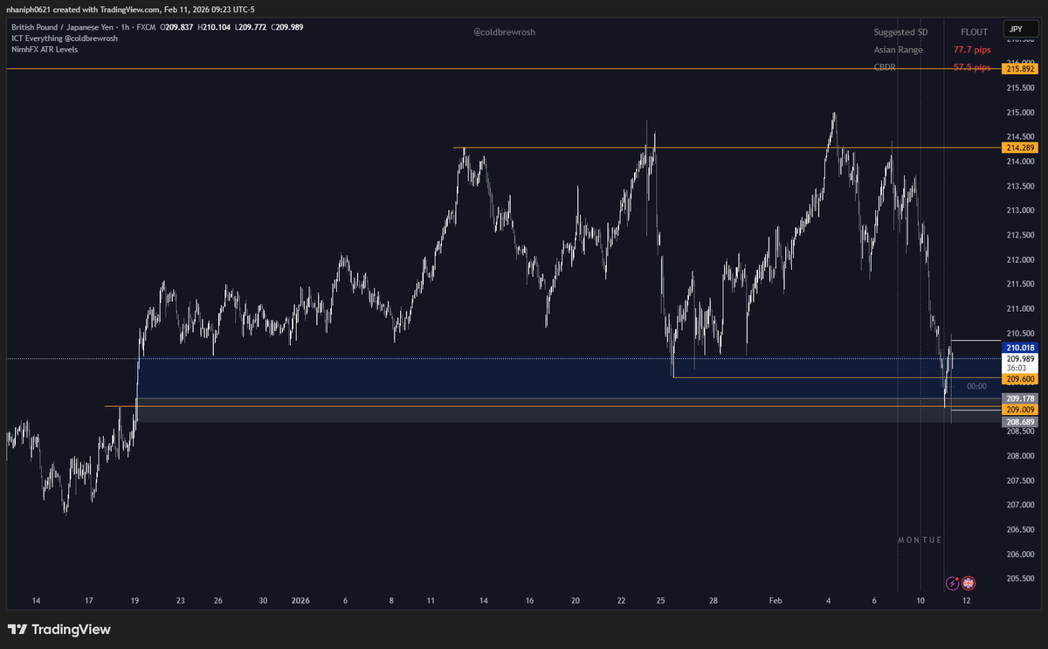Click the 30 date label on the time axis

coord(263,601)
